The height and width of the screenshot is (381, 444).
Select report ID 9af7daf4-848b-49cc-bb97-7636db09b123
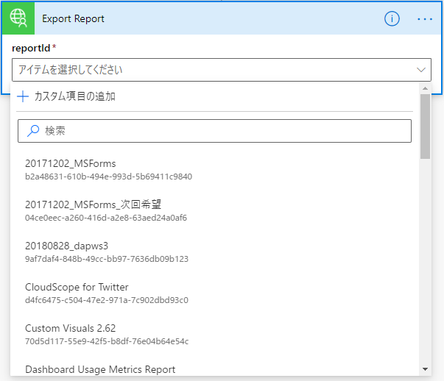[x=107, y=259]
